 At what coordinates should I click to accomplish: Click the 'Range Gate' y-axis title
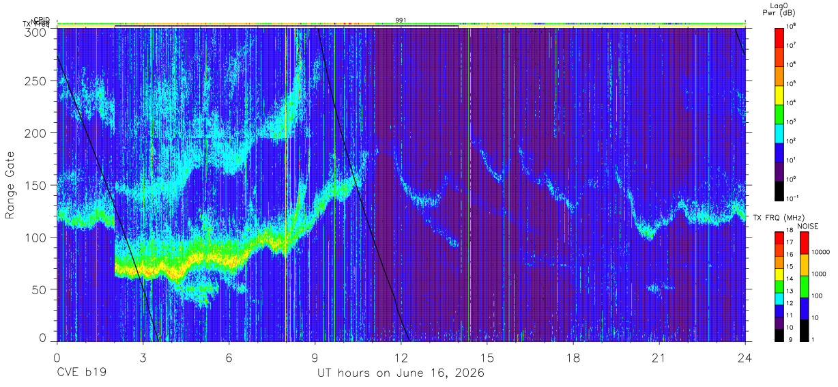coord(10,184)
